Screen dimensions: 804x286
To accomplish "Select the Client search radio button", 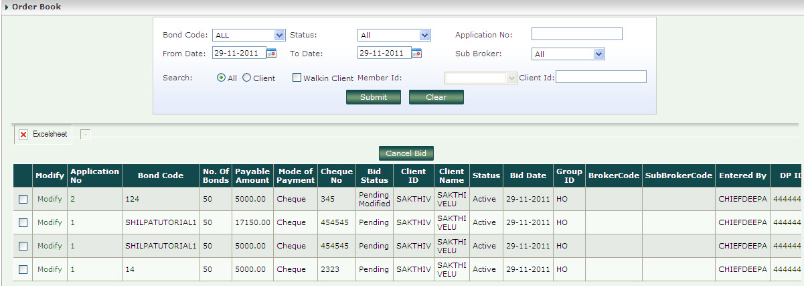I will point(246,78).
